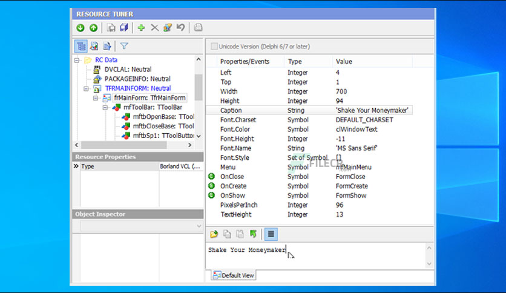Click the image preview view icon

[x=94, y=46]
